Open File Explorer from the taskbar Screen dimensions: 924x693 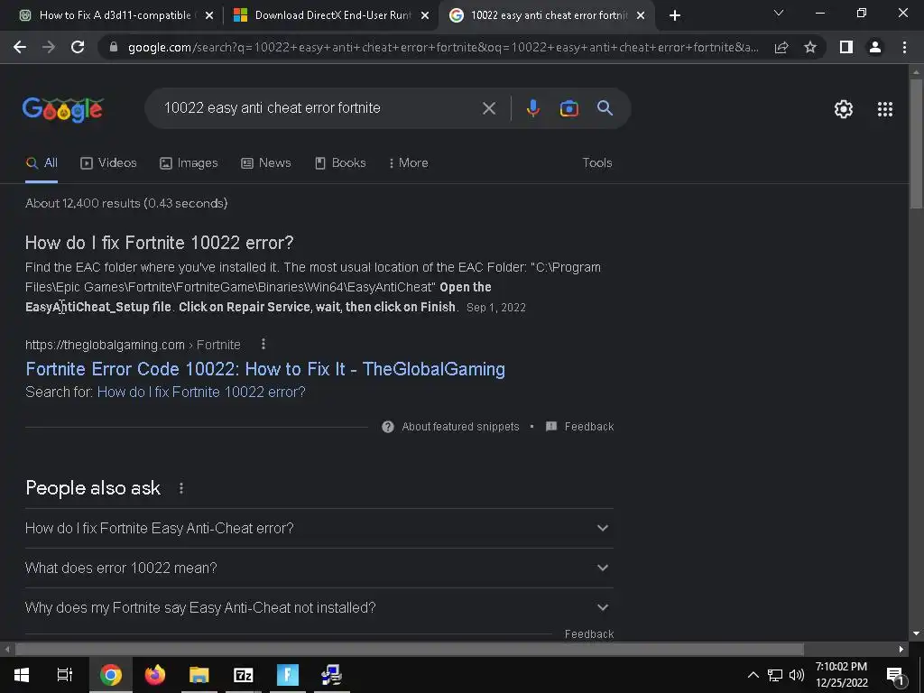click(x=199, y=675)
